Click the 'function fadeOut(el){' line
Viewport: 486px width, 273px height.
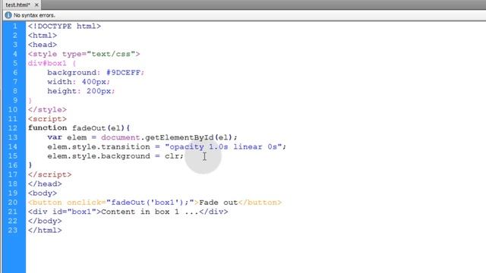pyautogui.click(x=79, y=128)
